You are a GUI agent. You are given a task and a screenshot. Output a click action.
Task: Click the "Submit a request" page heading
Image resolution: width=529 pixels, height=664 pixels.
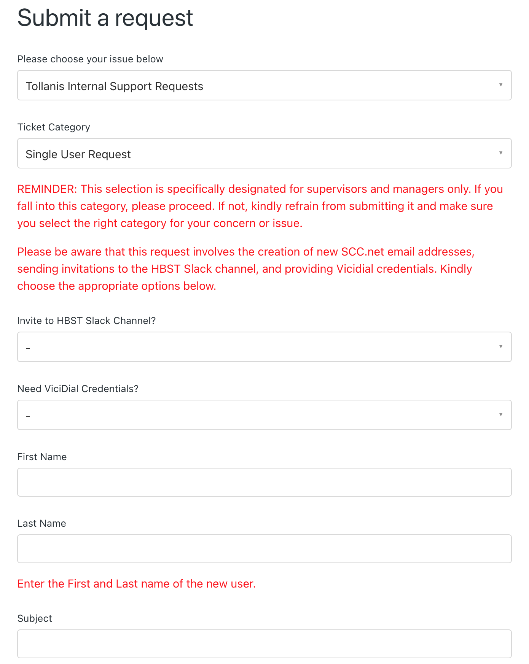[x=105, y=18]
